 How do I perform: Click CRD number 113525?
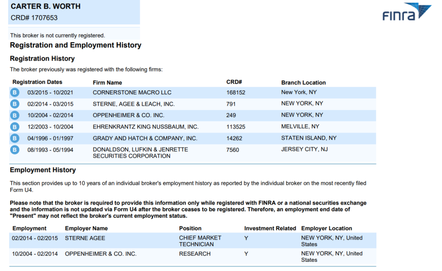236,127
